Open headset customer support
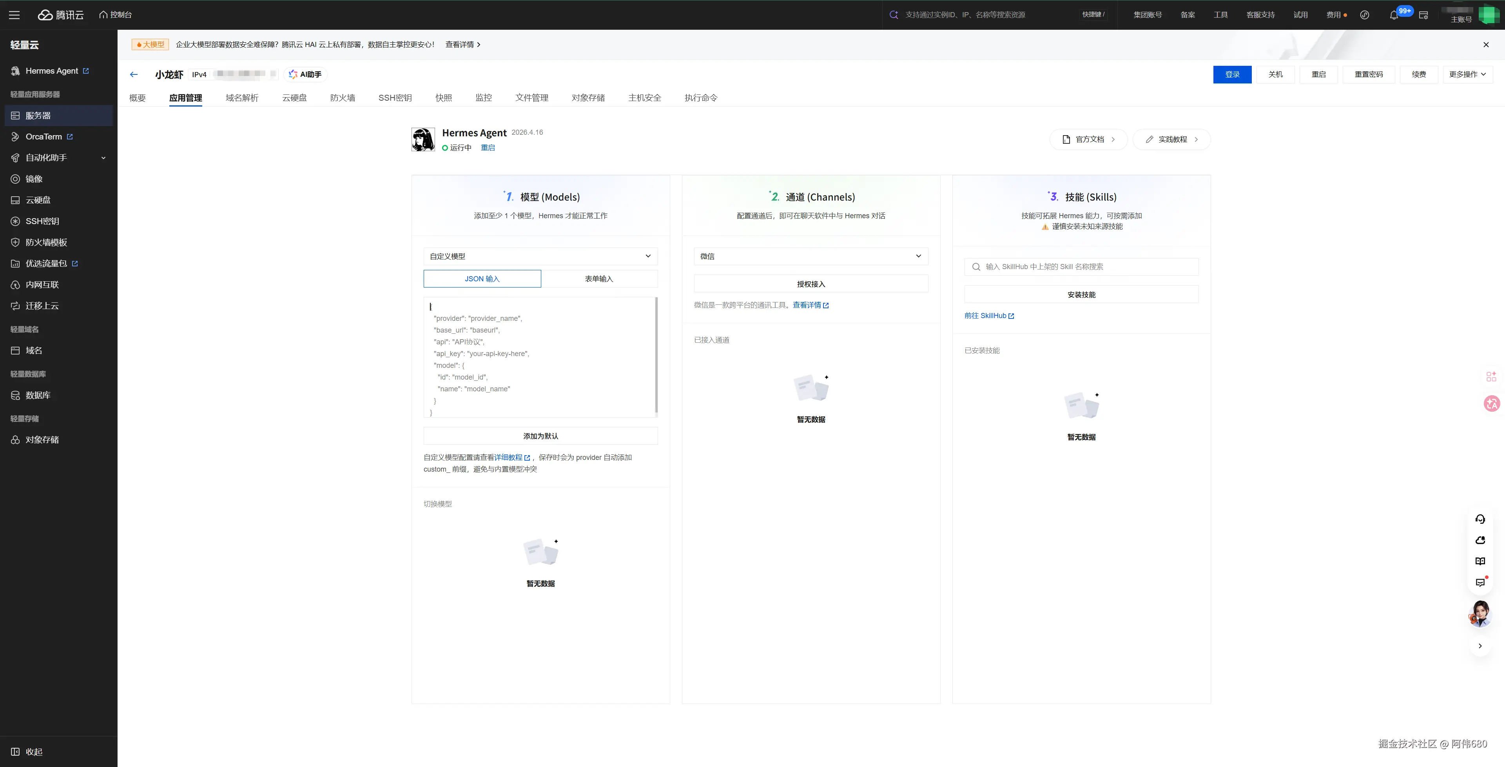1505x767 pixels. tap(1480, 519)
